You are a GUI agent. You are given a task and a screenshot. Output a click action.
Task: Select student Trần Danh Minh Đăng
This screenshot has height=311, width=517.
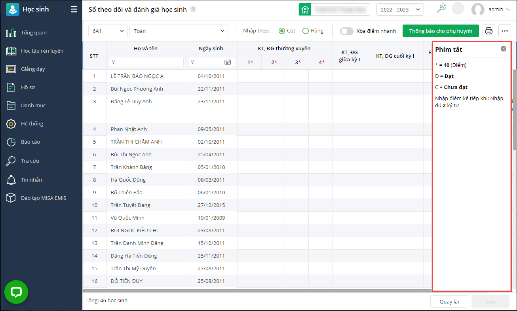coord(137,243)
